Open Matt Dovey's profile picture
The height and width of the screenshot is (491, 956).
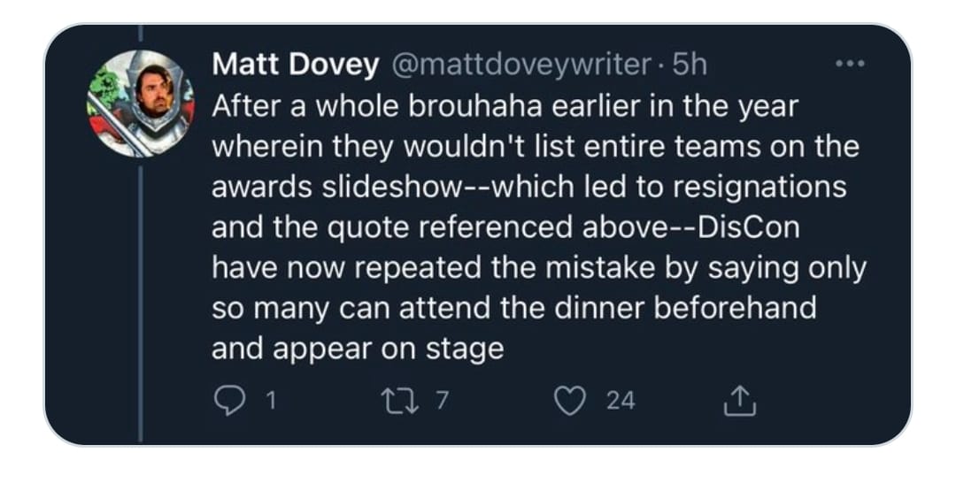(x=141, y=104)
